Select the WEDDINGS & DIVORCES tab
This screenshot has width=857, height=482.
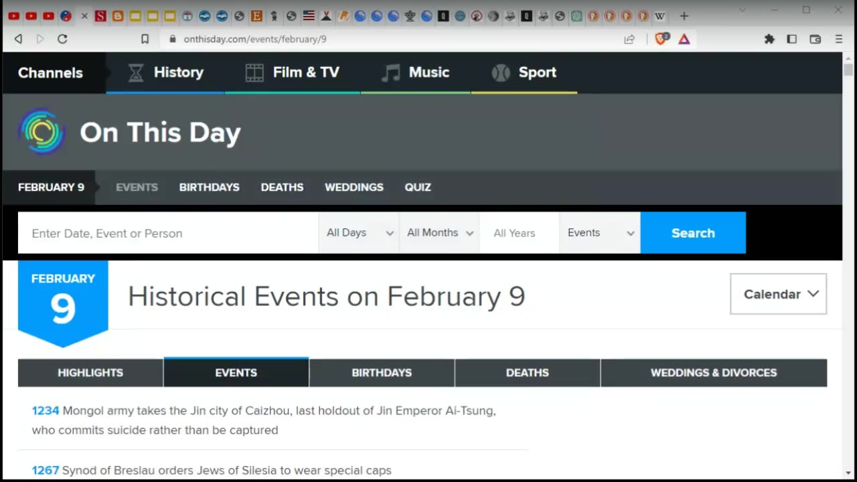point(714,373)
